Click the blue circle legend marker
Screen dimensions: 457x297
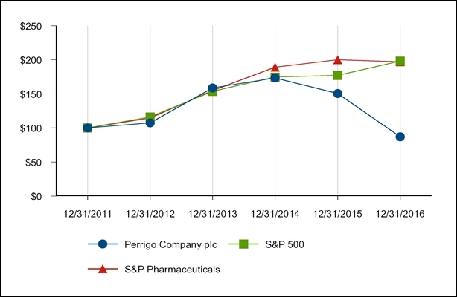[x=103, y=244]
